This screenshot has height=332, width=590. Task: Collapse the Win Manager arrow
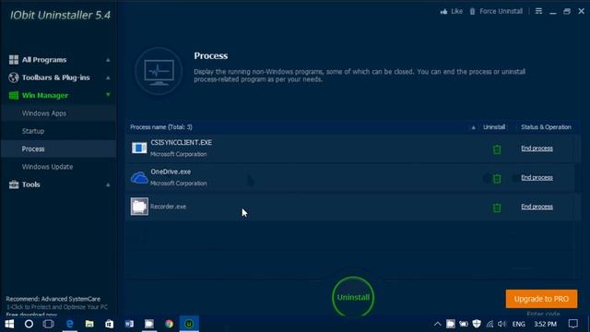pos(108,95)
